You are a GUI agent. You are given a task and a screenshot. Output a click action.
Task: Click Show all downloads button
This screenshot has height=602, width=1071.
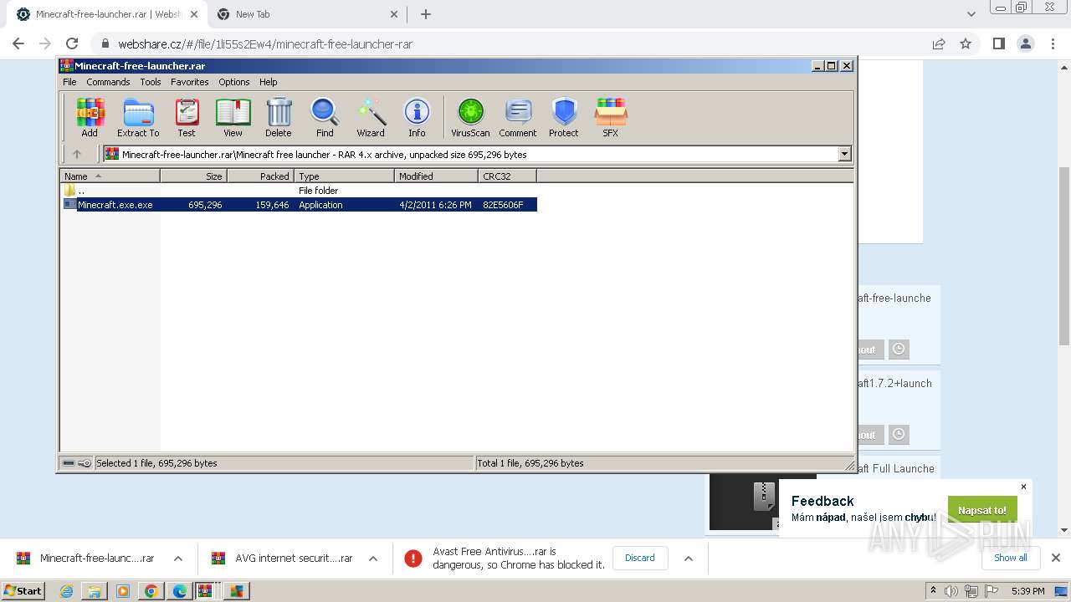click(1011, 558)
